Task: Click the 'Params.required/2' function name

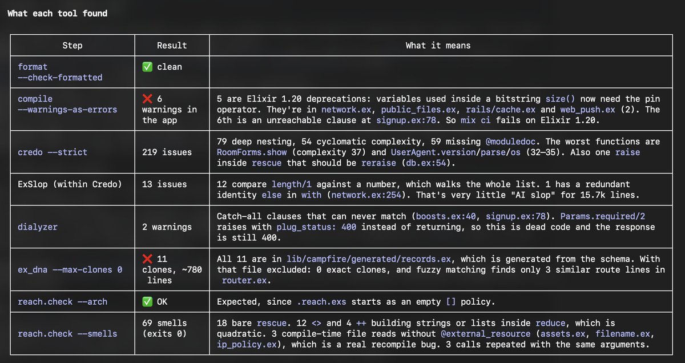Action: coord(603,216)
